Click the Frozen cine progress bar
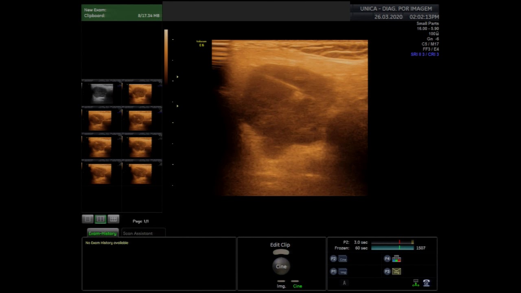The image size is (521, 293). (x=392, y=248)
